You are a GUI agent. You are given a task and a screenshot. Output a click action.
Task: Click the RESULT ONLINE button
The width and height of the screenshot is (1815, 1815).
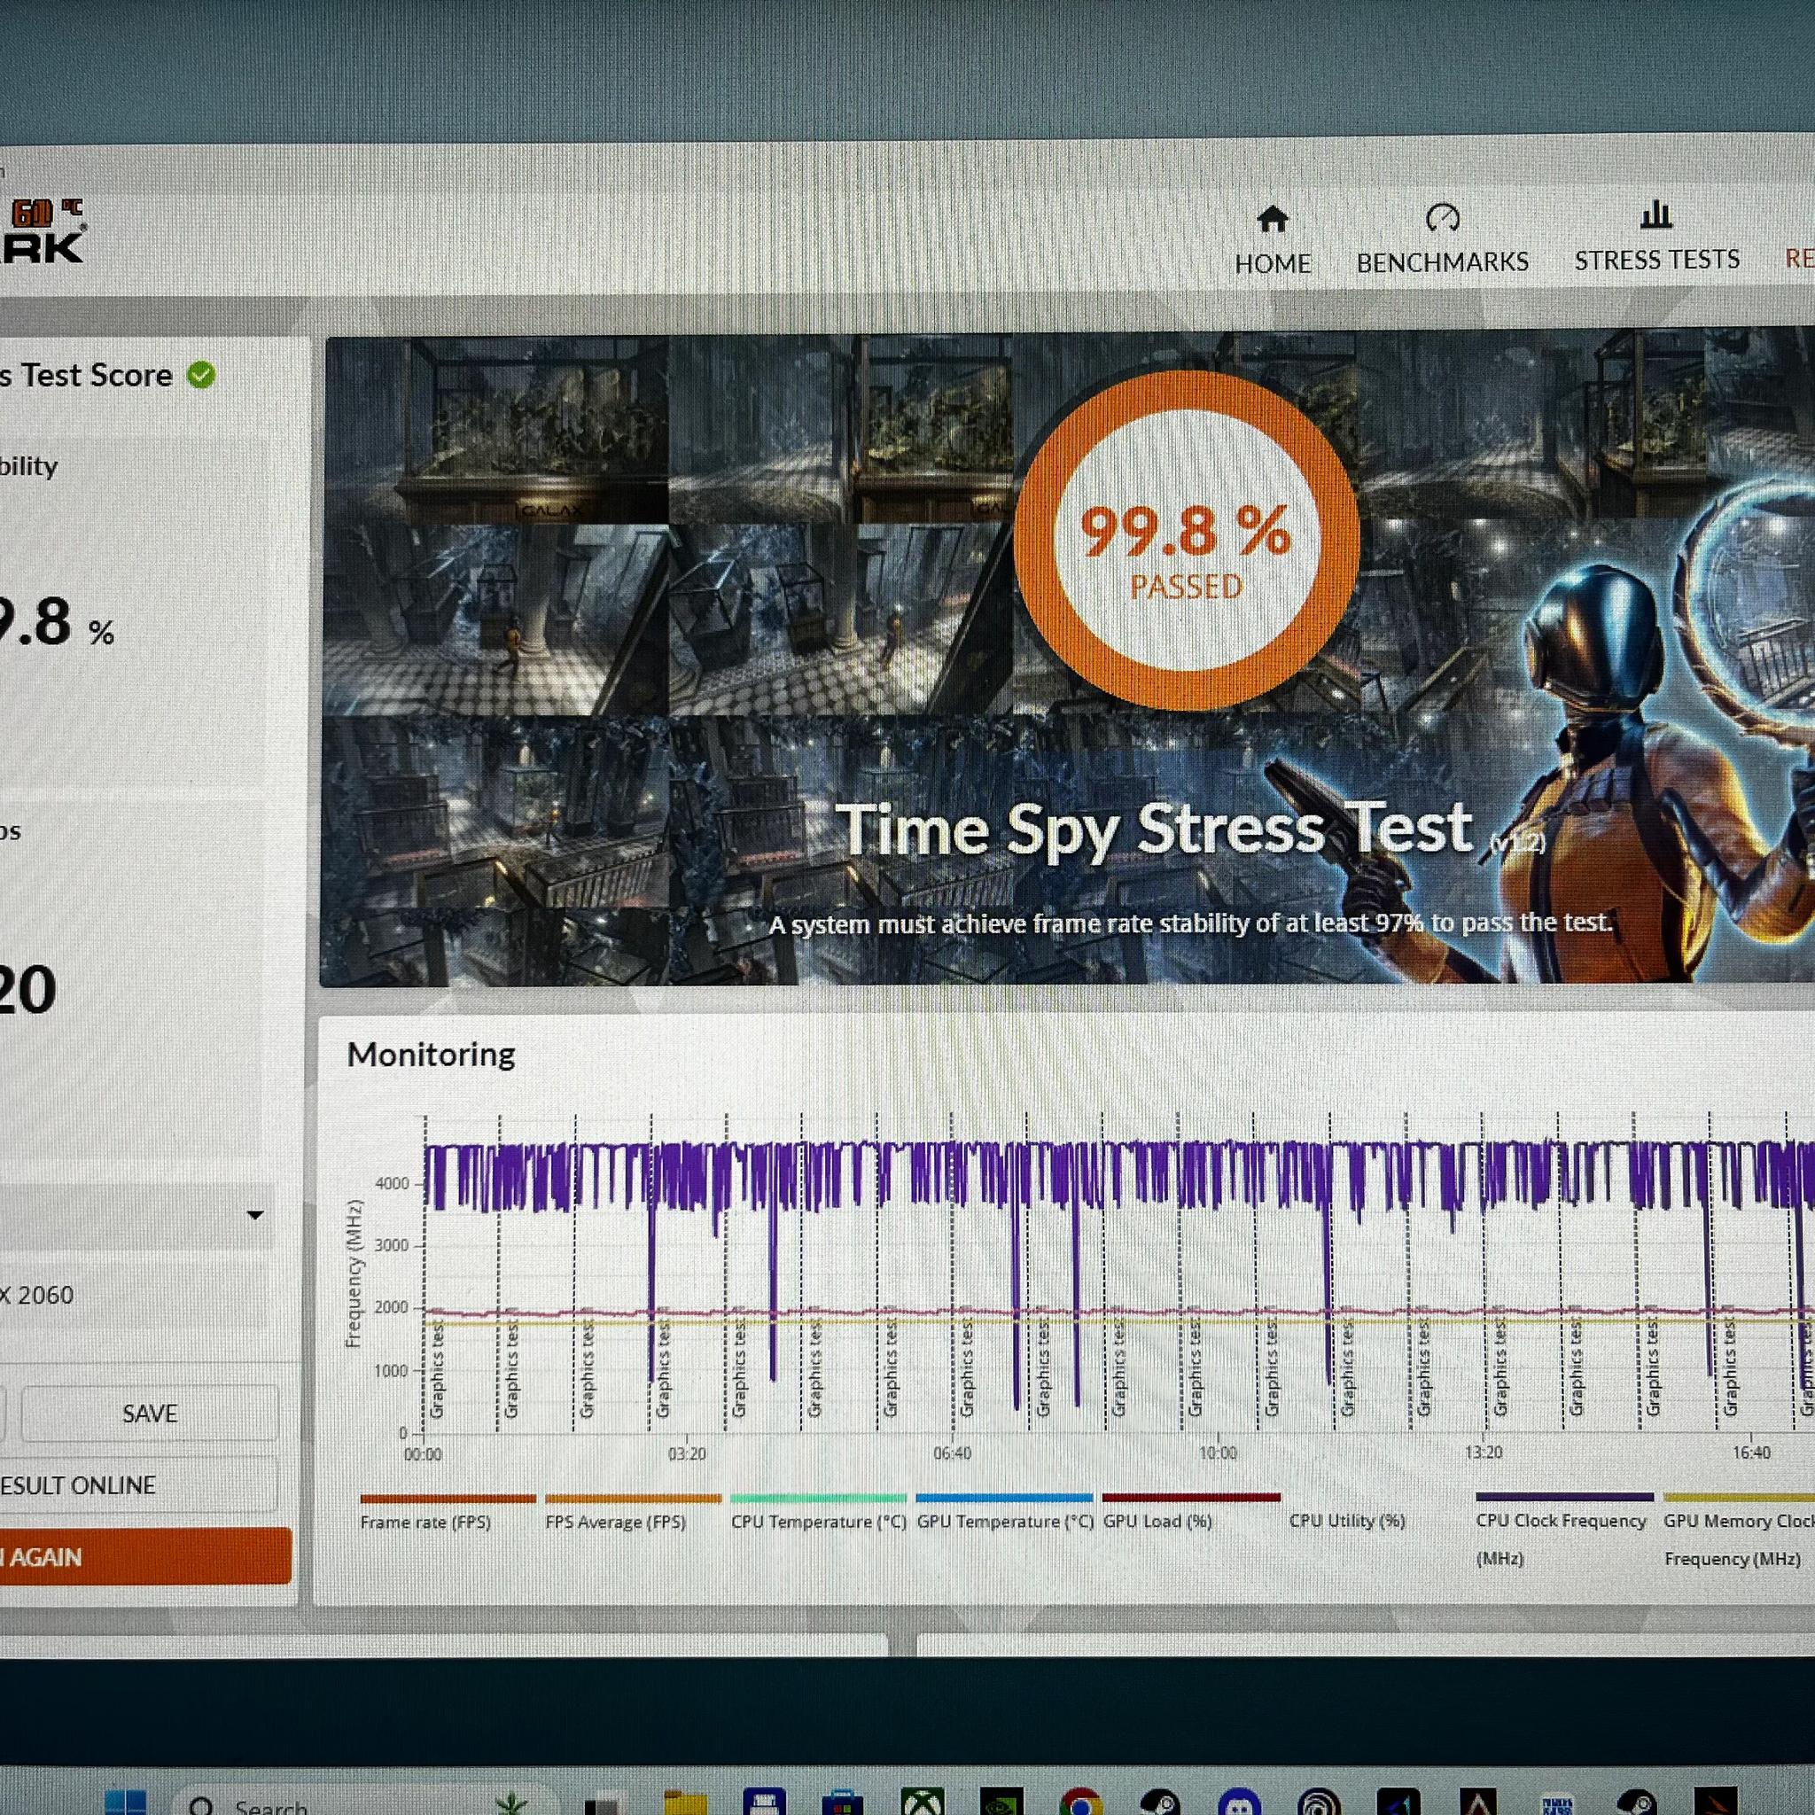pos(137,1485)
